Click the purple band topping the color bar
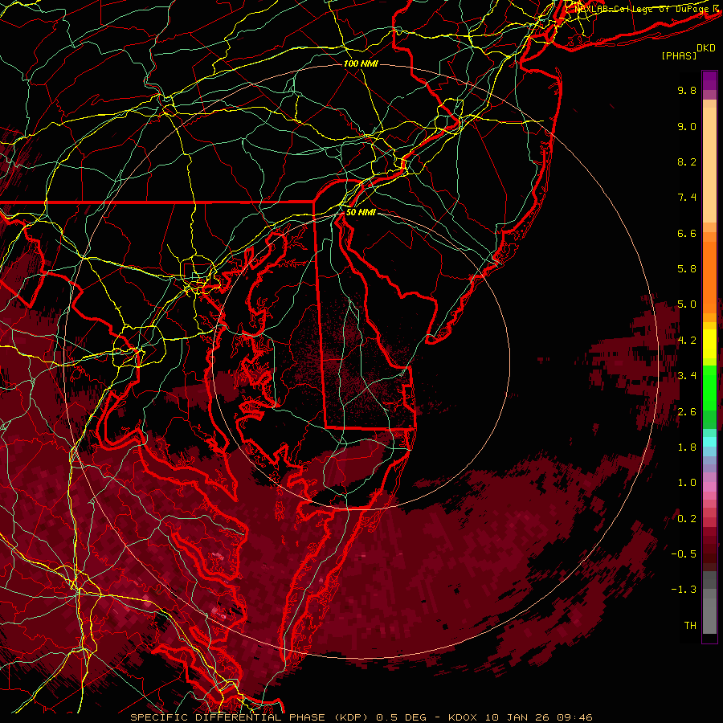 (709, 80)
